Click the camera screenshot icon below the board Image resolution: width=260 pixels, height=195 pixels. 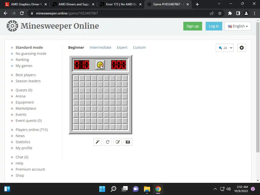point(128,142)
